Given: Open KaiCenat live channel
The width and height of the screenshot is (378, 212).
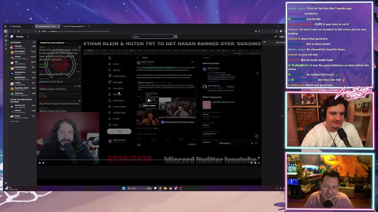Looking at the screenshot, I should click(x=23, y=47).
